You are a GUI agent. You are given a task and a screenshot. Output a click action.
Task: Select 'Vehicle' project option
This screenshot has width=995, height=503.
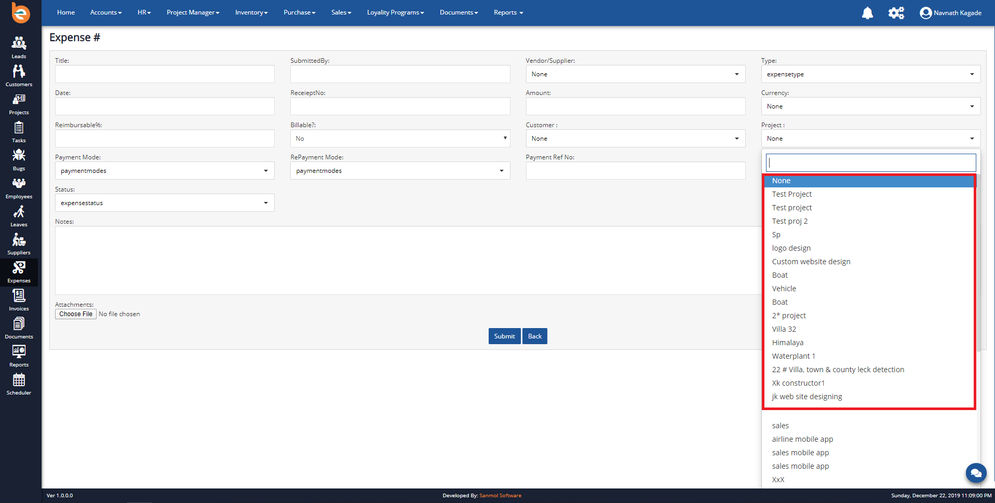(x=869, y=289)
